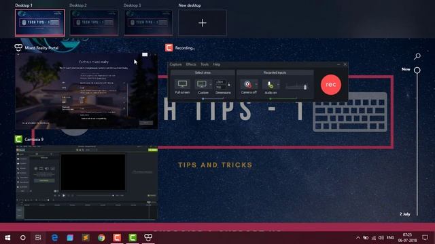Open the Action Center notification icon
Screen dimensions: 435x244
[x=425, y=238]
